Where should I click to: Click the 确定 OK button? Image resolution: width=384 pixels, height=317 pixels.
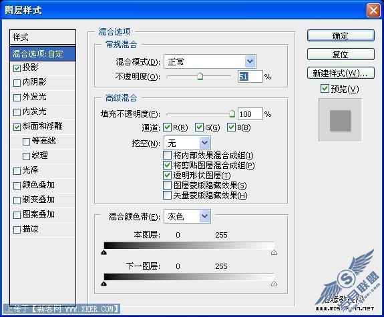tap(341, 36)
